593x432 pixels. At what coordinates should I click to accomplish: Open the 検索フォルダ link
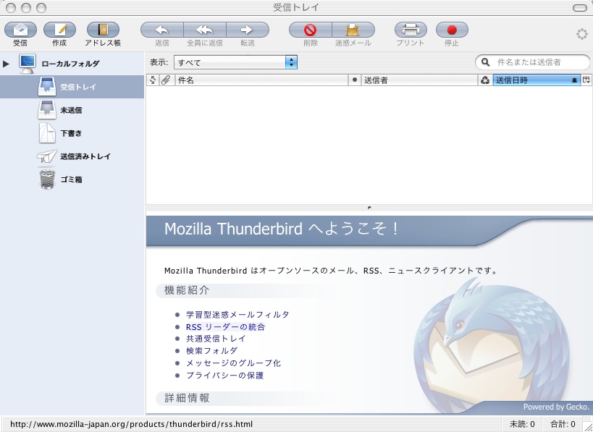[x=211, y=351]
